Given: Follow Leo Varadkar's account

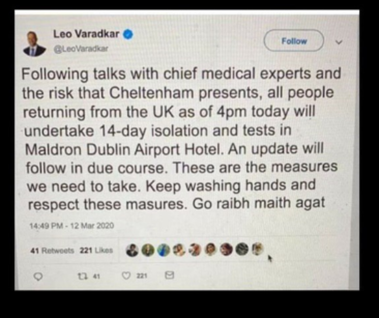Looking at the screenshot, I should point(294,41).
